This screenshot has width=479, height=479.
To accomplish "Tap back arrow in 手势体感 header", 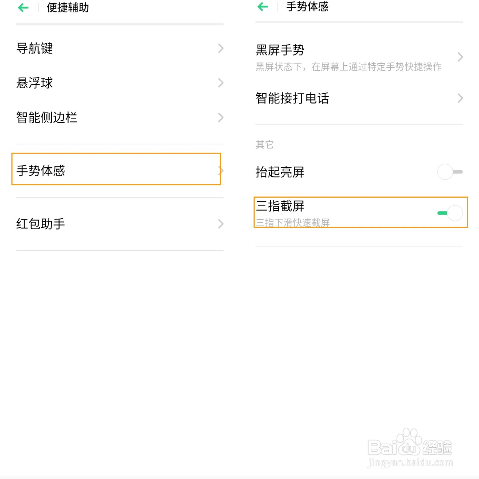I will point(263,7).
